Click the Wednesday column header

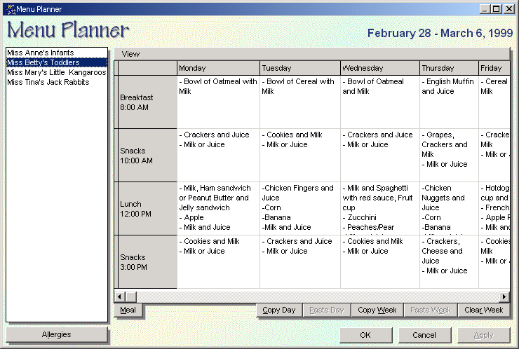379,68
